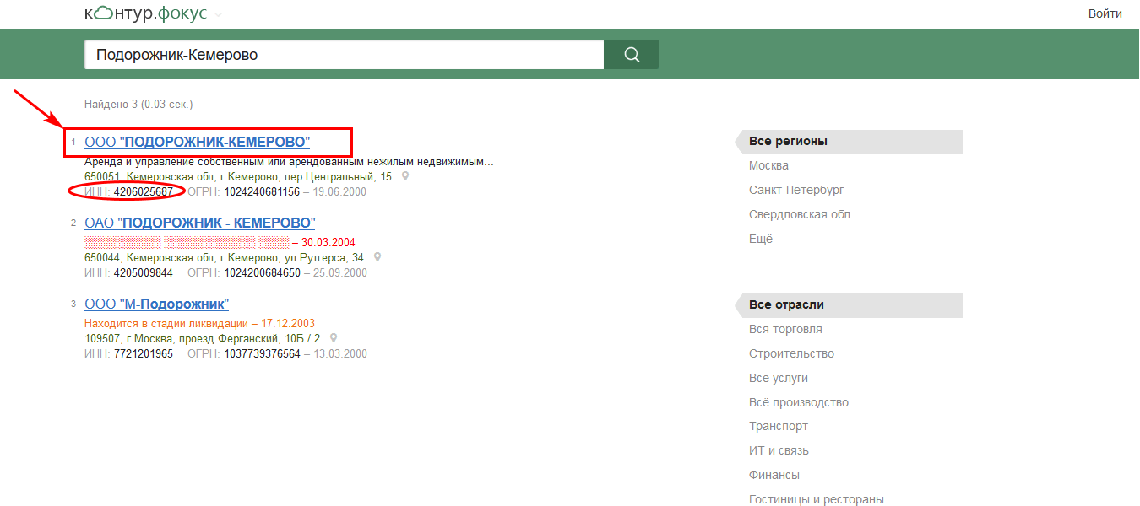Open ОАО "ПОДОРОЖНИК - КЕМЕРОВО" company link
The width and height of the screenshot is (1140, 506).
point(200,223)
